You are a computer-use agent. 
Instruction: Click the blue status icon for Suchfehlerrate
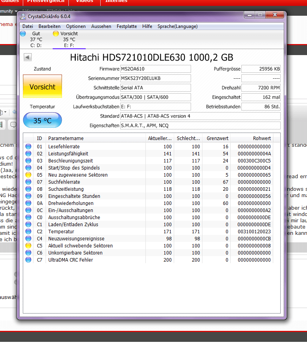28,182
